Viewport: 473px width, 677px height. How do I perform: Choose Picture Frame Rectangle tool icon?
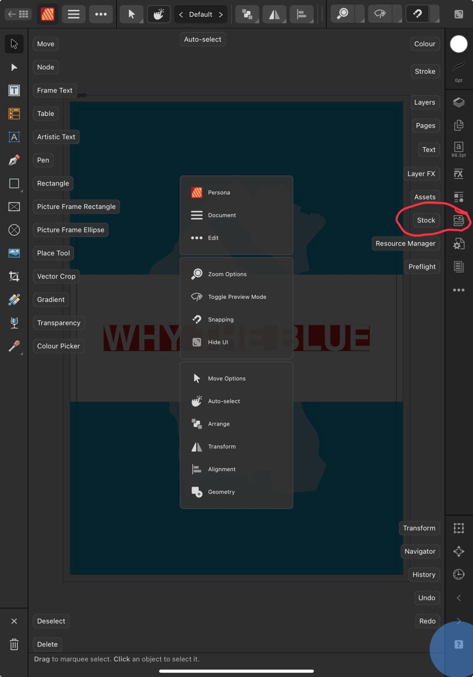[x=14, y=207]
